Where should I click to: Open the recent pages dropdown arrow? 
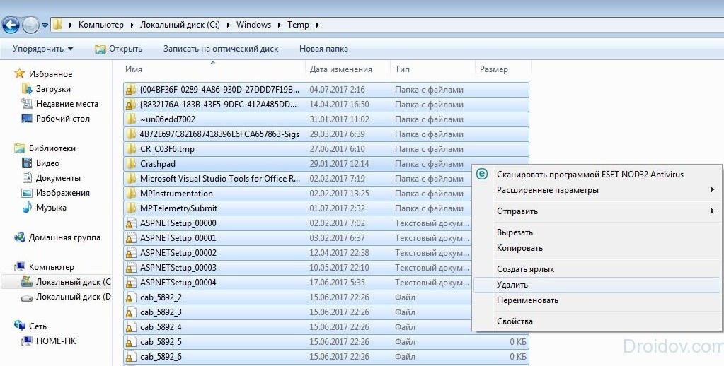[45, 25]
